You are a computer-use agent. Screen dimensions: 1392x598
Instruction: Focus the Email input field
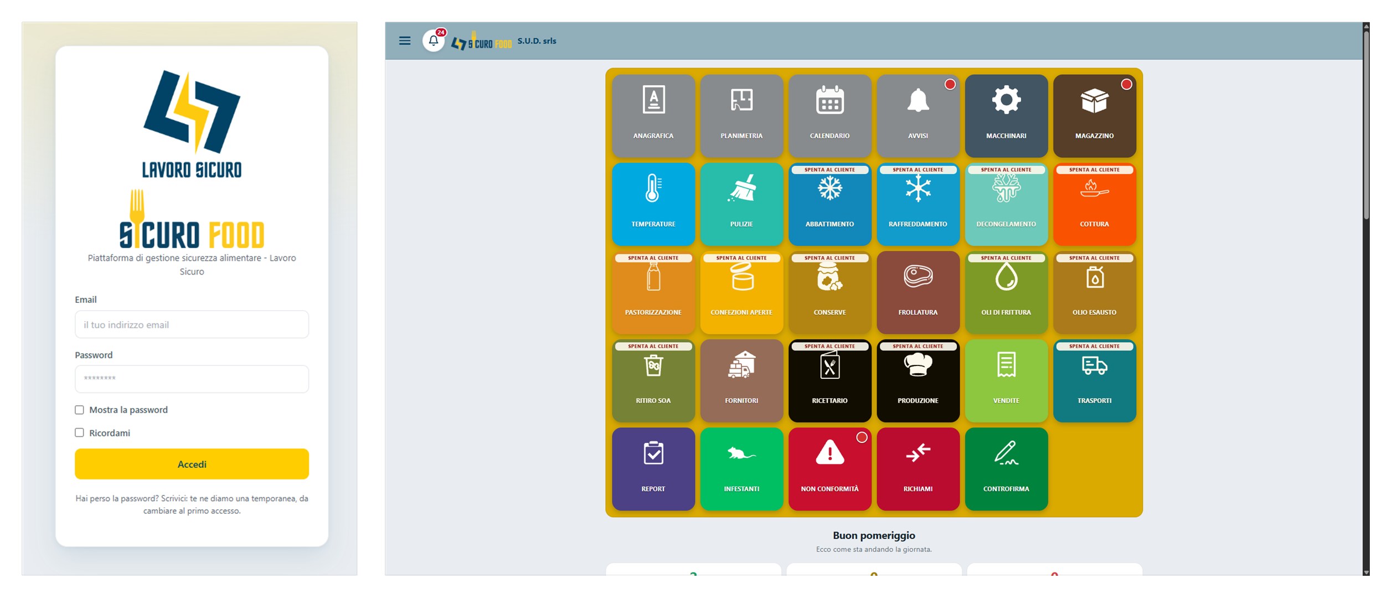[x=192, y=324]
